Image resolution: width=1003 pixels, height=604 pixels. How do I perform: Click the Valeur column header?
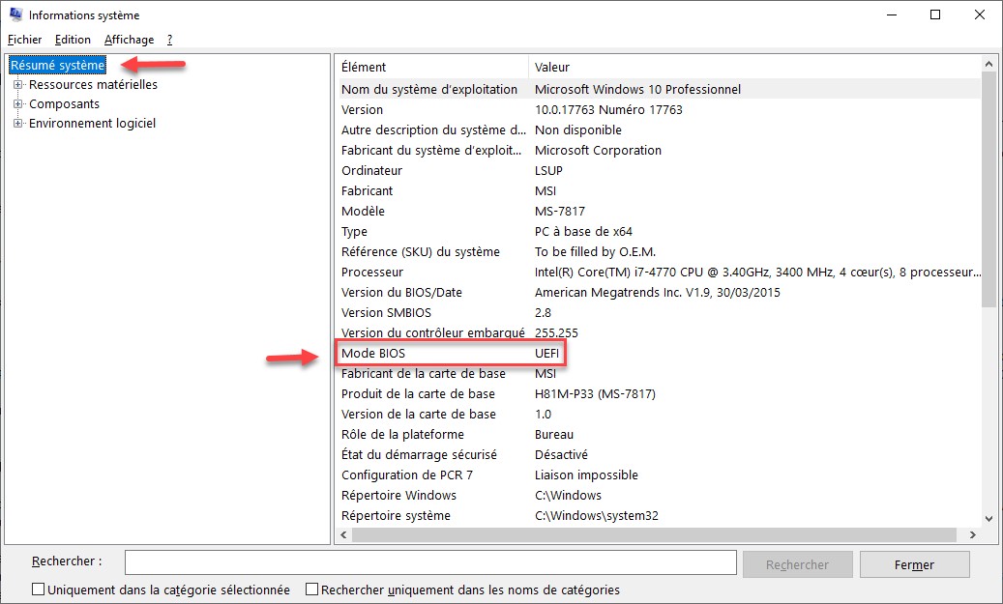pos(754,68)
